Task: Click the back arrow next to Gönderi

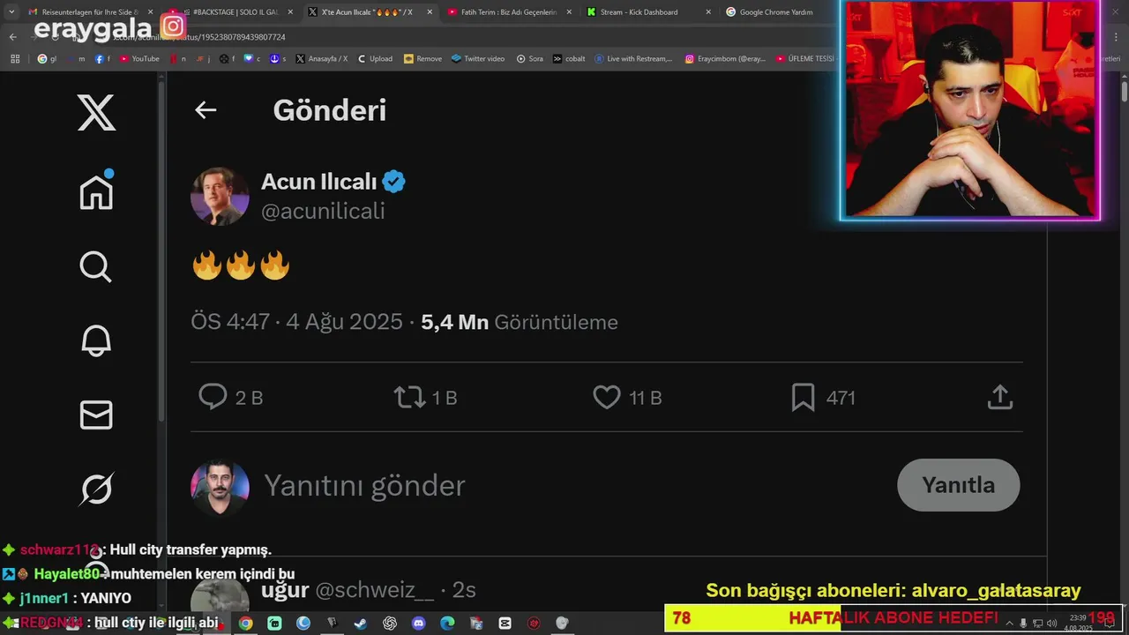Action: coord(206,110)
